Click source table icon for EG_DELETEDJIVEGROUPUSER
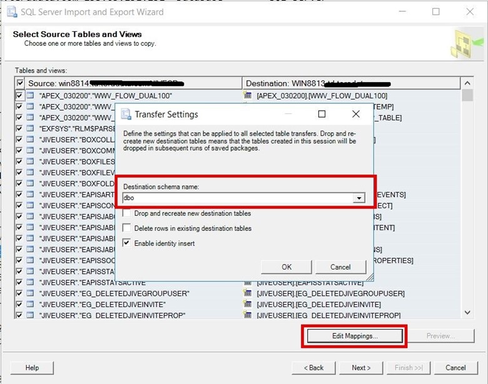This screenshot has width=488, height=384. [x=30, y=293]
